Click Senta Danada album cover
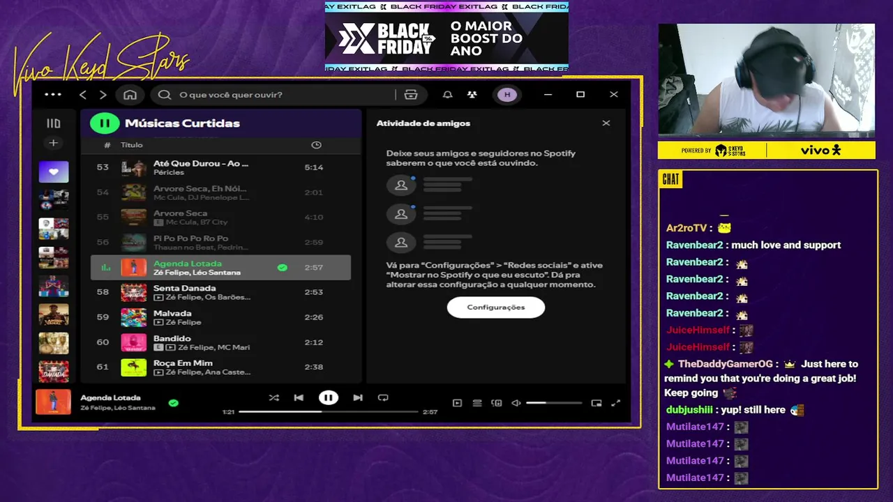 click(134, 292)
